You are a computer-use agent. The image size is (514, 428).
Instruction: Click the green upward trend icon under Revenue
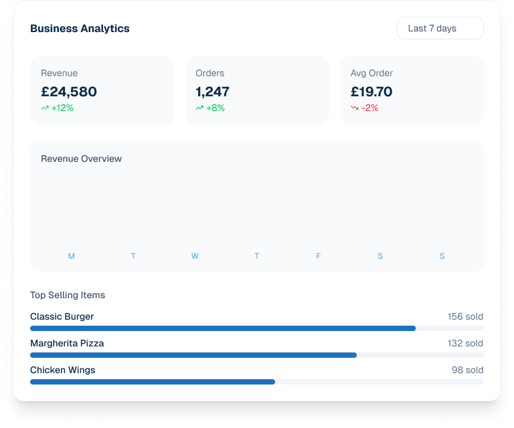(x=45, y=108)
